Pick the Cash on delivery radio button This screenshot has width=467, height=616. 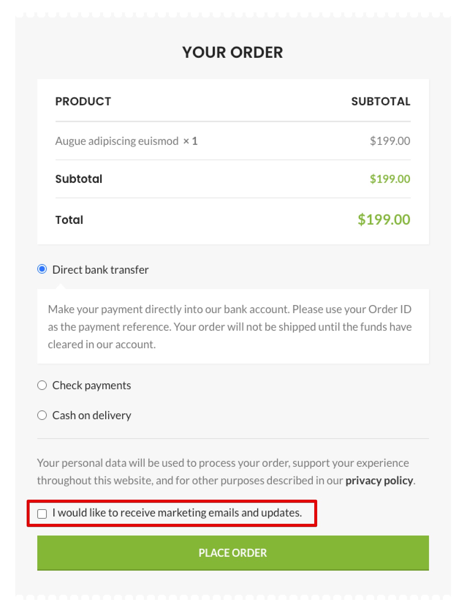pyautogui.click(x=42, y=415)
